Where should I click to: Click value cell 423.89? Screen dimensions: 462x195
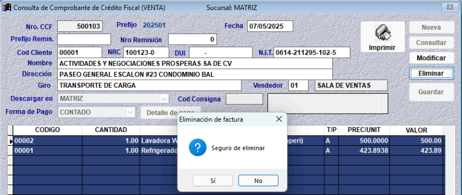[416, 150]
